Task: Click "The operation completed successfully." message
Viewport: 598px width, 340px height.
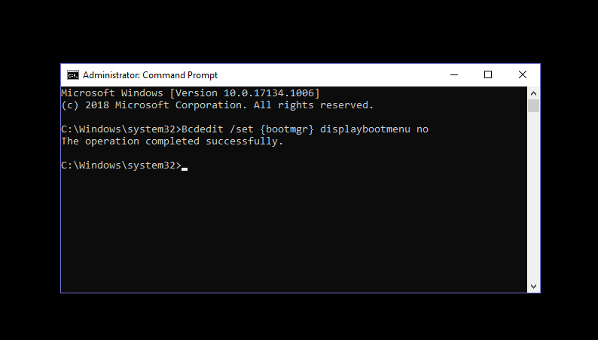Action: click(x=172, y=141)
